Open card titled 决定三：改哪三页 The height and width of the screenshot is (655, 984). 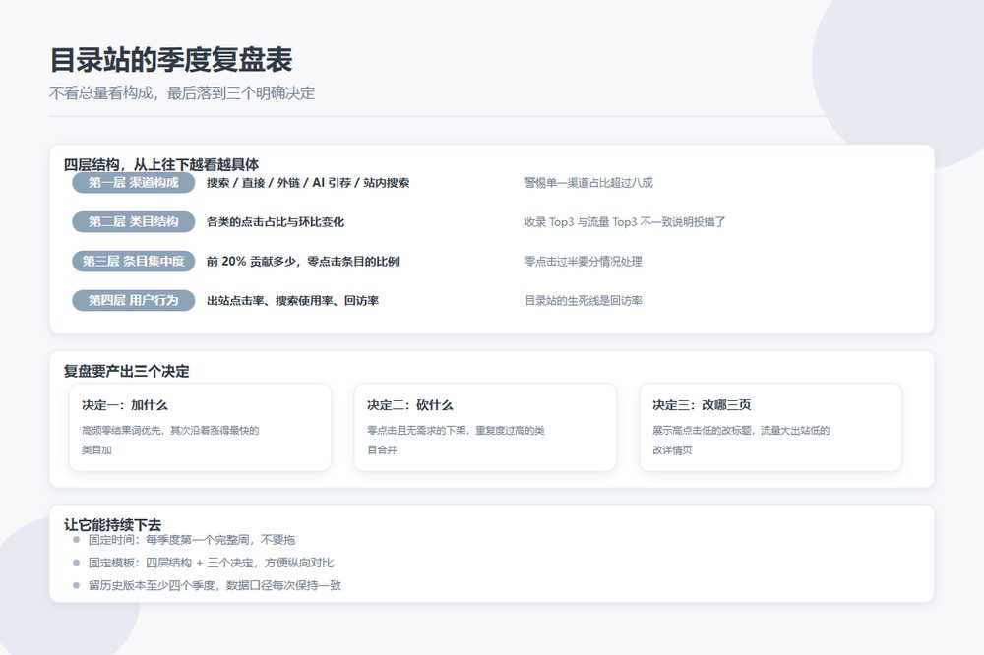[x=770, y=427]
